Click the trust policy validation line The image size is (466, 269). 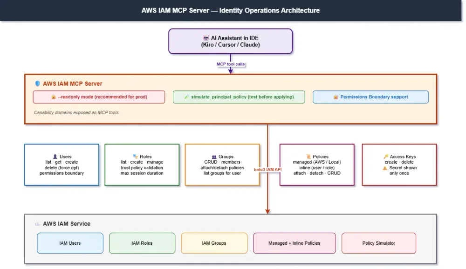(x=142, y=168)
